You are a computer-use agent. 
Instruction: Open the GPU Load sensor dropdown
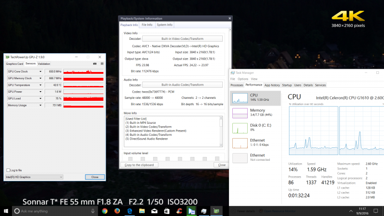tap(40, 98)
